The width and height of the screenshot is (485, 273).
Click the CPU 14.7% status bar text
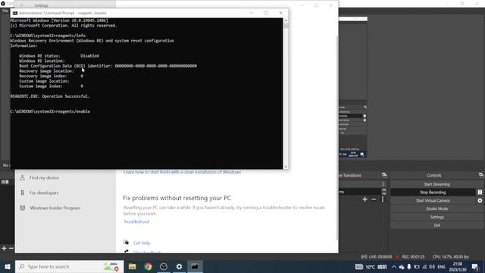coord(451,256)
